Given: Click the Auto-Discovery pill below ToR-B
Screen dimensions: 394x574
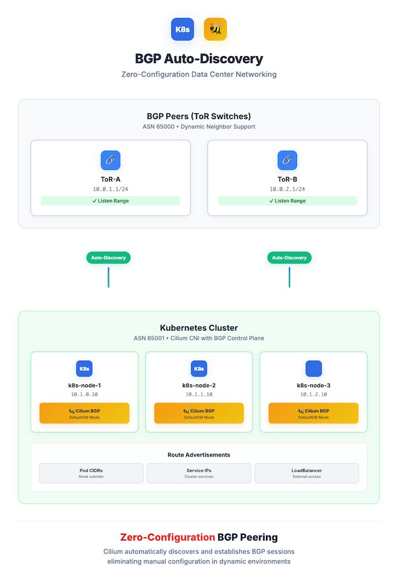Looking at the screenshot, I should pyautogui.click(x=289, y=258).
